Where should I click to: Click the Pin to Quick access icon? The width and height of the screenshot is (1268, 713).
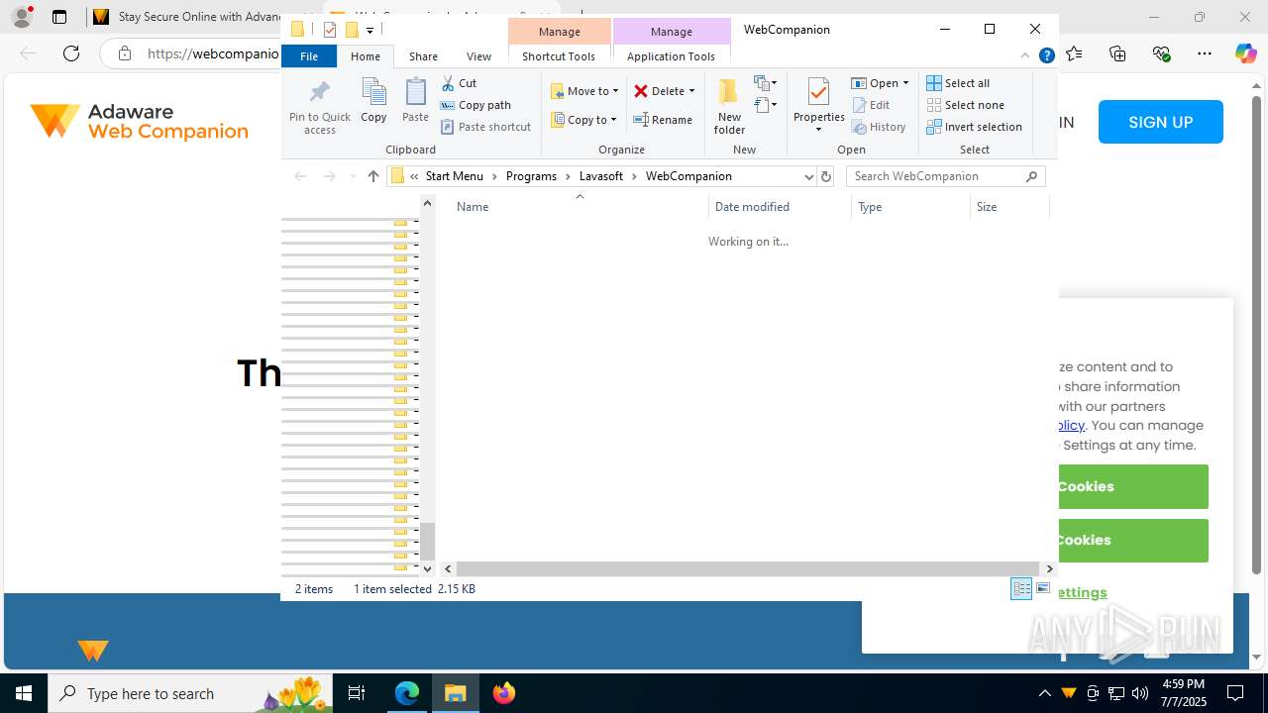(319, 107)
